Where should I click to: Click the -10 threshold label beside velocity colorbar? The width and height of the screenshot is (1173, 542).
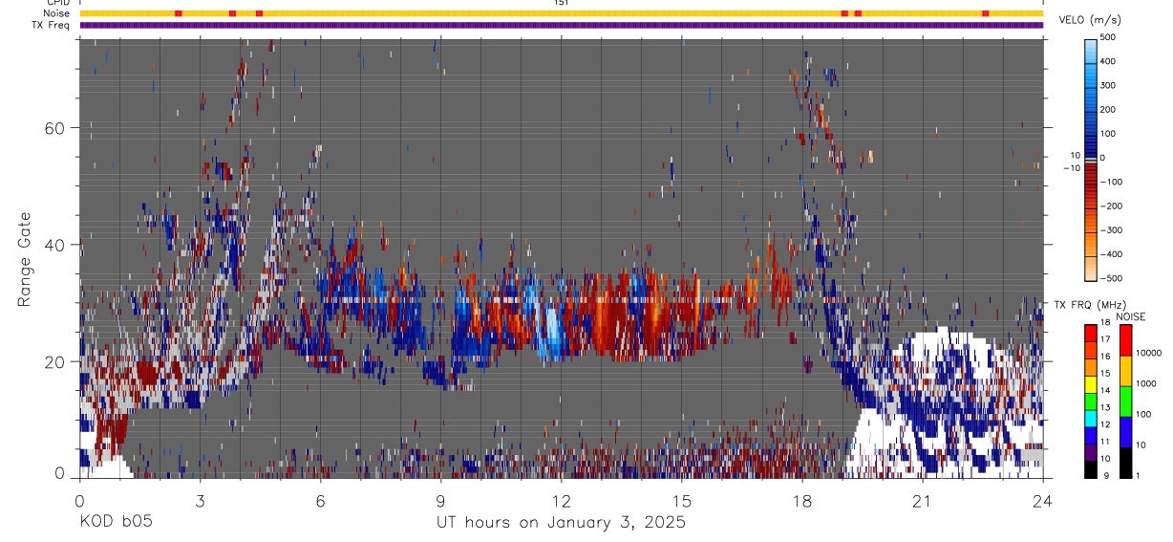click(x=1072, y=168)
